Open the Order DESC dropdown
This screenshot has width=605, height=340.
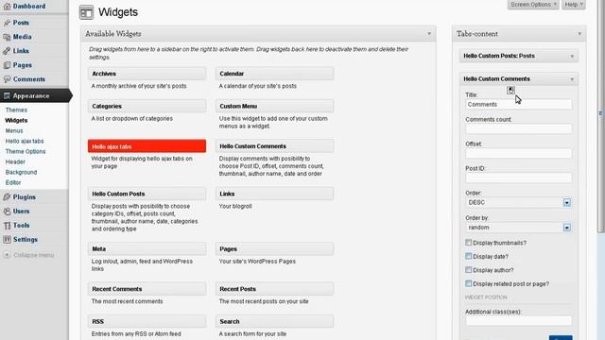(x=518, y=202)
